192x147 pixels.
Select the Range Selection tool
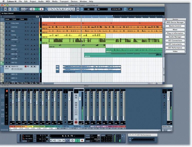(x=49, y=9)
